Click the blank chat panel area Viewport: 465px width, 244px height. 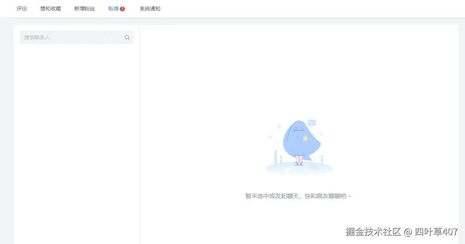tap(300, 67)
